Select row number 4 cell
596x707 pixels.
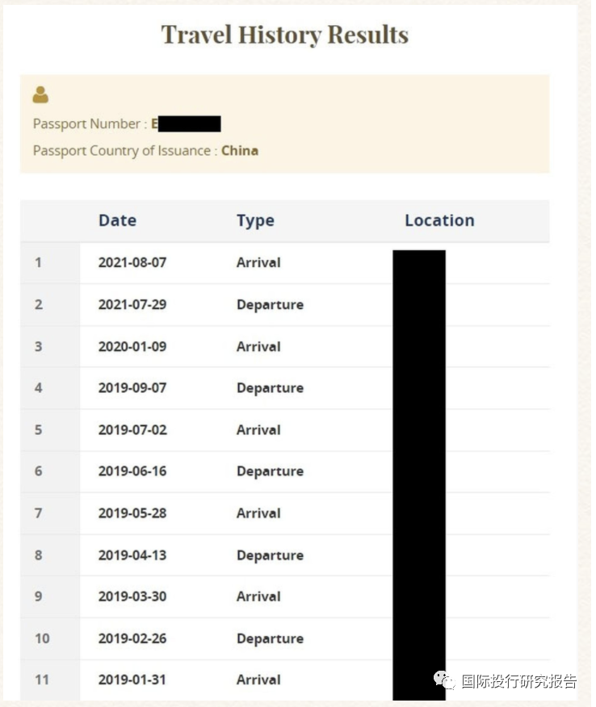pyautogui.click(x=50, y=387)
